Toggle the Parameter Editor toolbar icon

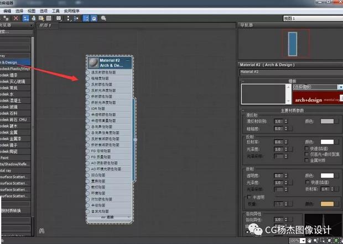[x=94, y=18]
